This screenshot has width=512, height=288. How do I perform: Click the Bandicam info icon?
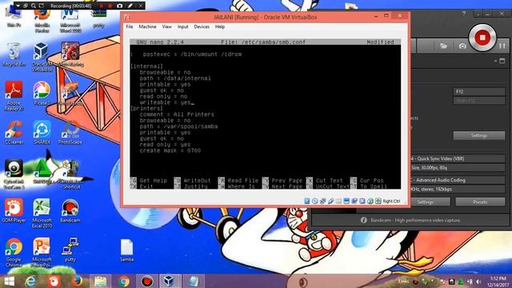[x=363, y=220]
